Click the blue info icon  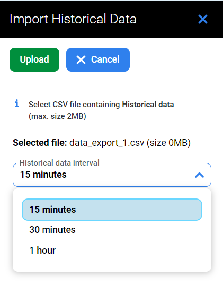17,103
